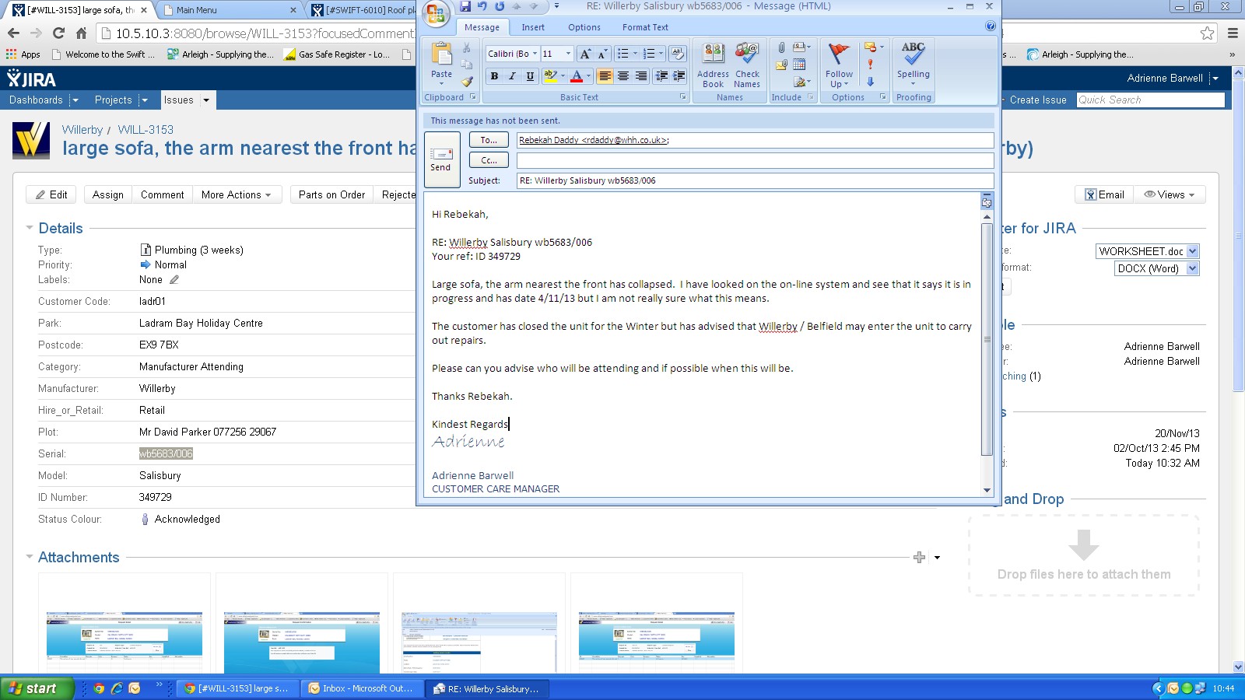The height and width of the screenshot is (700, 1245).
Task: Click the Assign button in JIRA
Action: (x=107, y=194)
